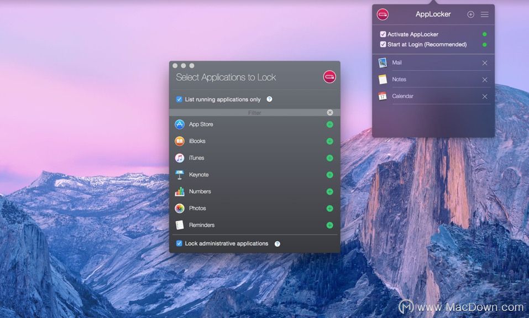Select the Keynote row label
This screenshot has height=318, width=529.
click(x=198, y=175)
